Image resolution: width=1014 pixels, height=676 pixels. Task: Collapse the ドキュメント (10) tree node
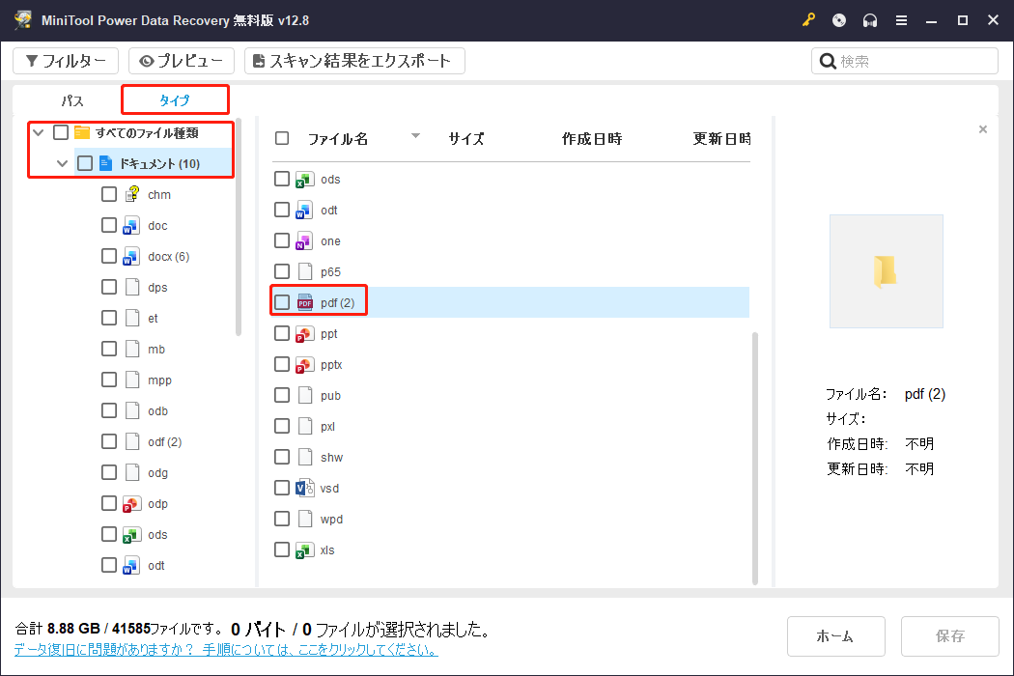61,162
